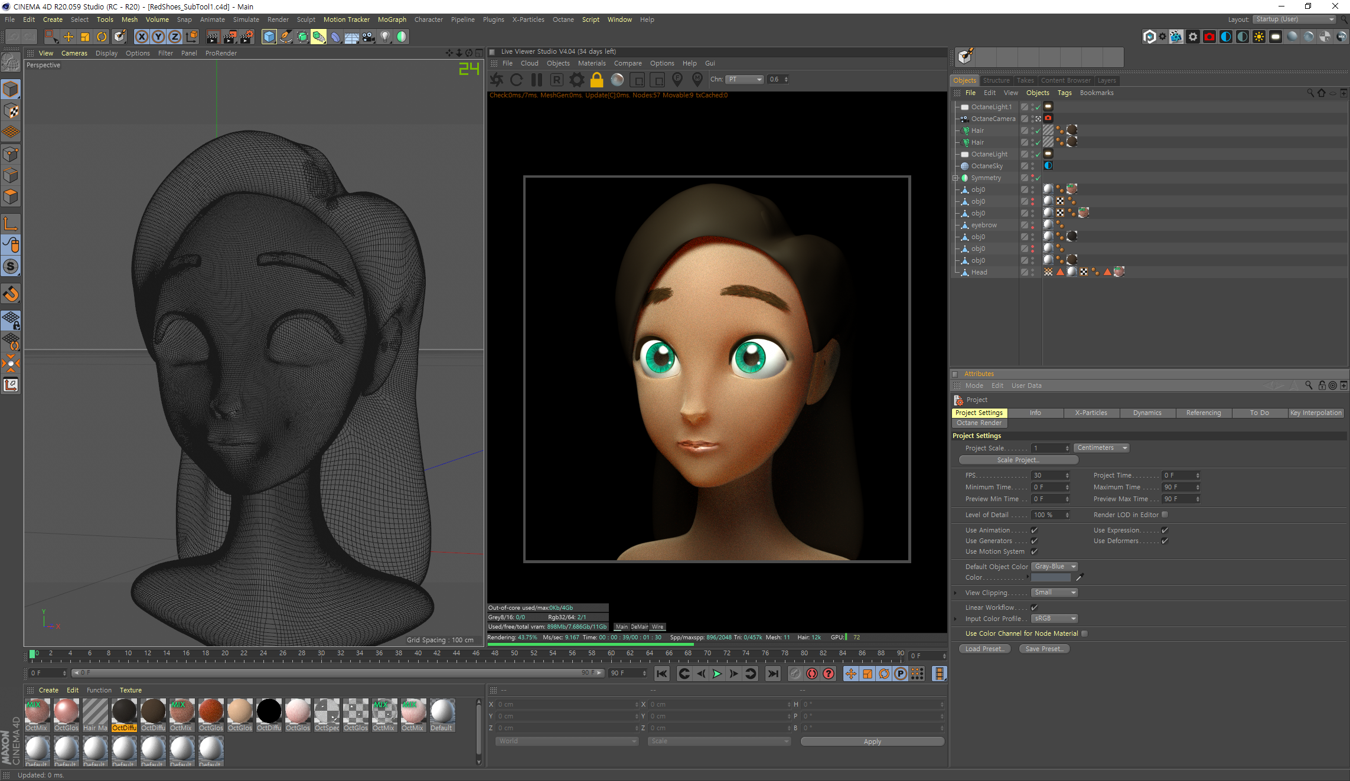The width and height of the screenshot is (1350, 781).
Task: Enable Polygons mode in left sidebar
Action: point(11,196)
